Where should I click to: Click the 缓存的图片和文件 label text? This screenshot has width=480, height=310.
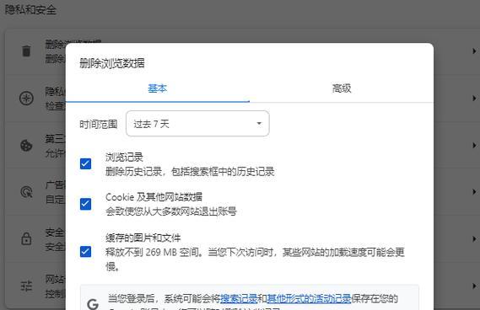coord(143,238)
